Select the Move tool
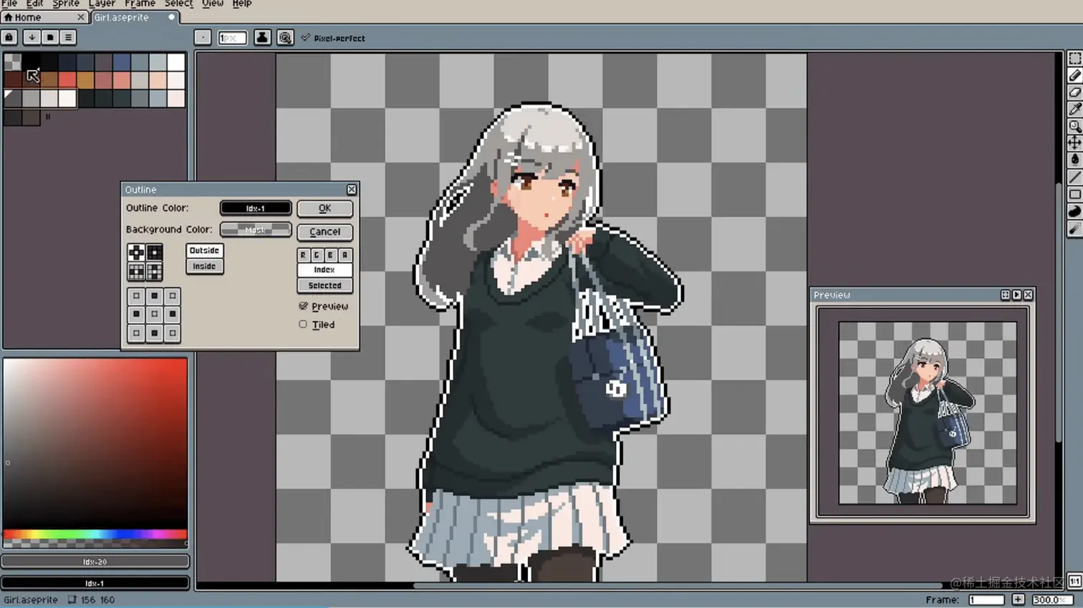 [1074, 143]
